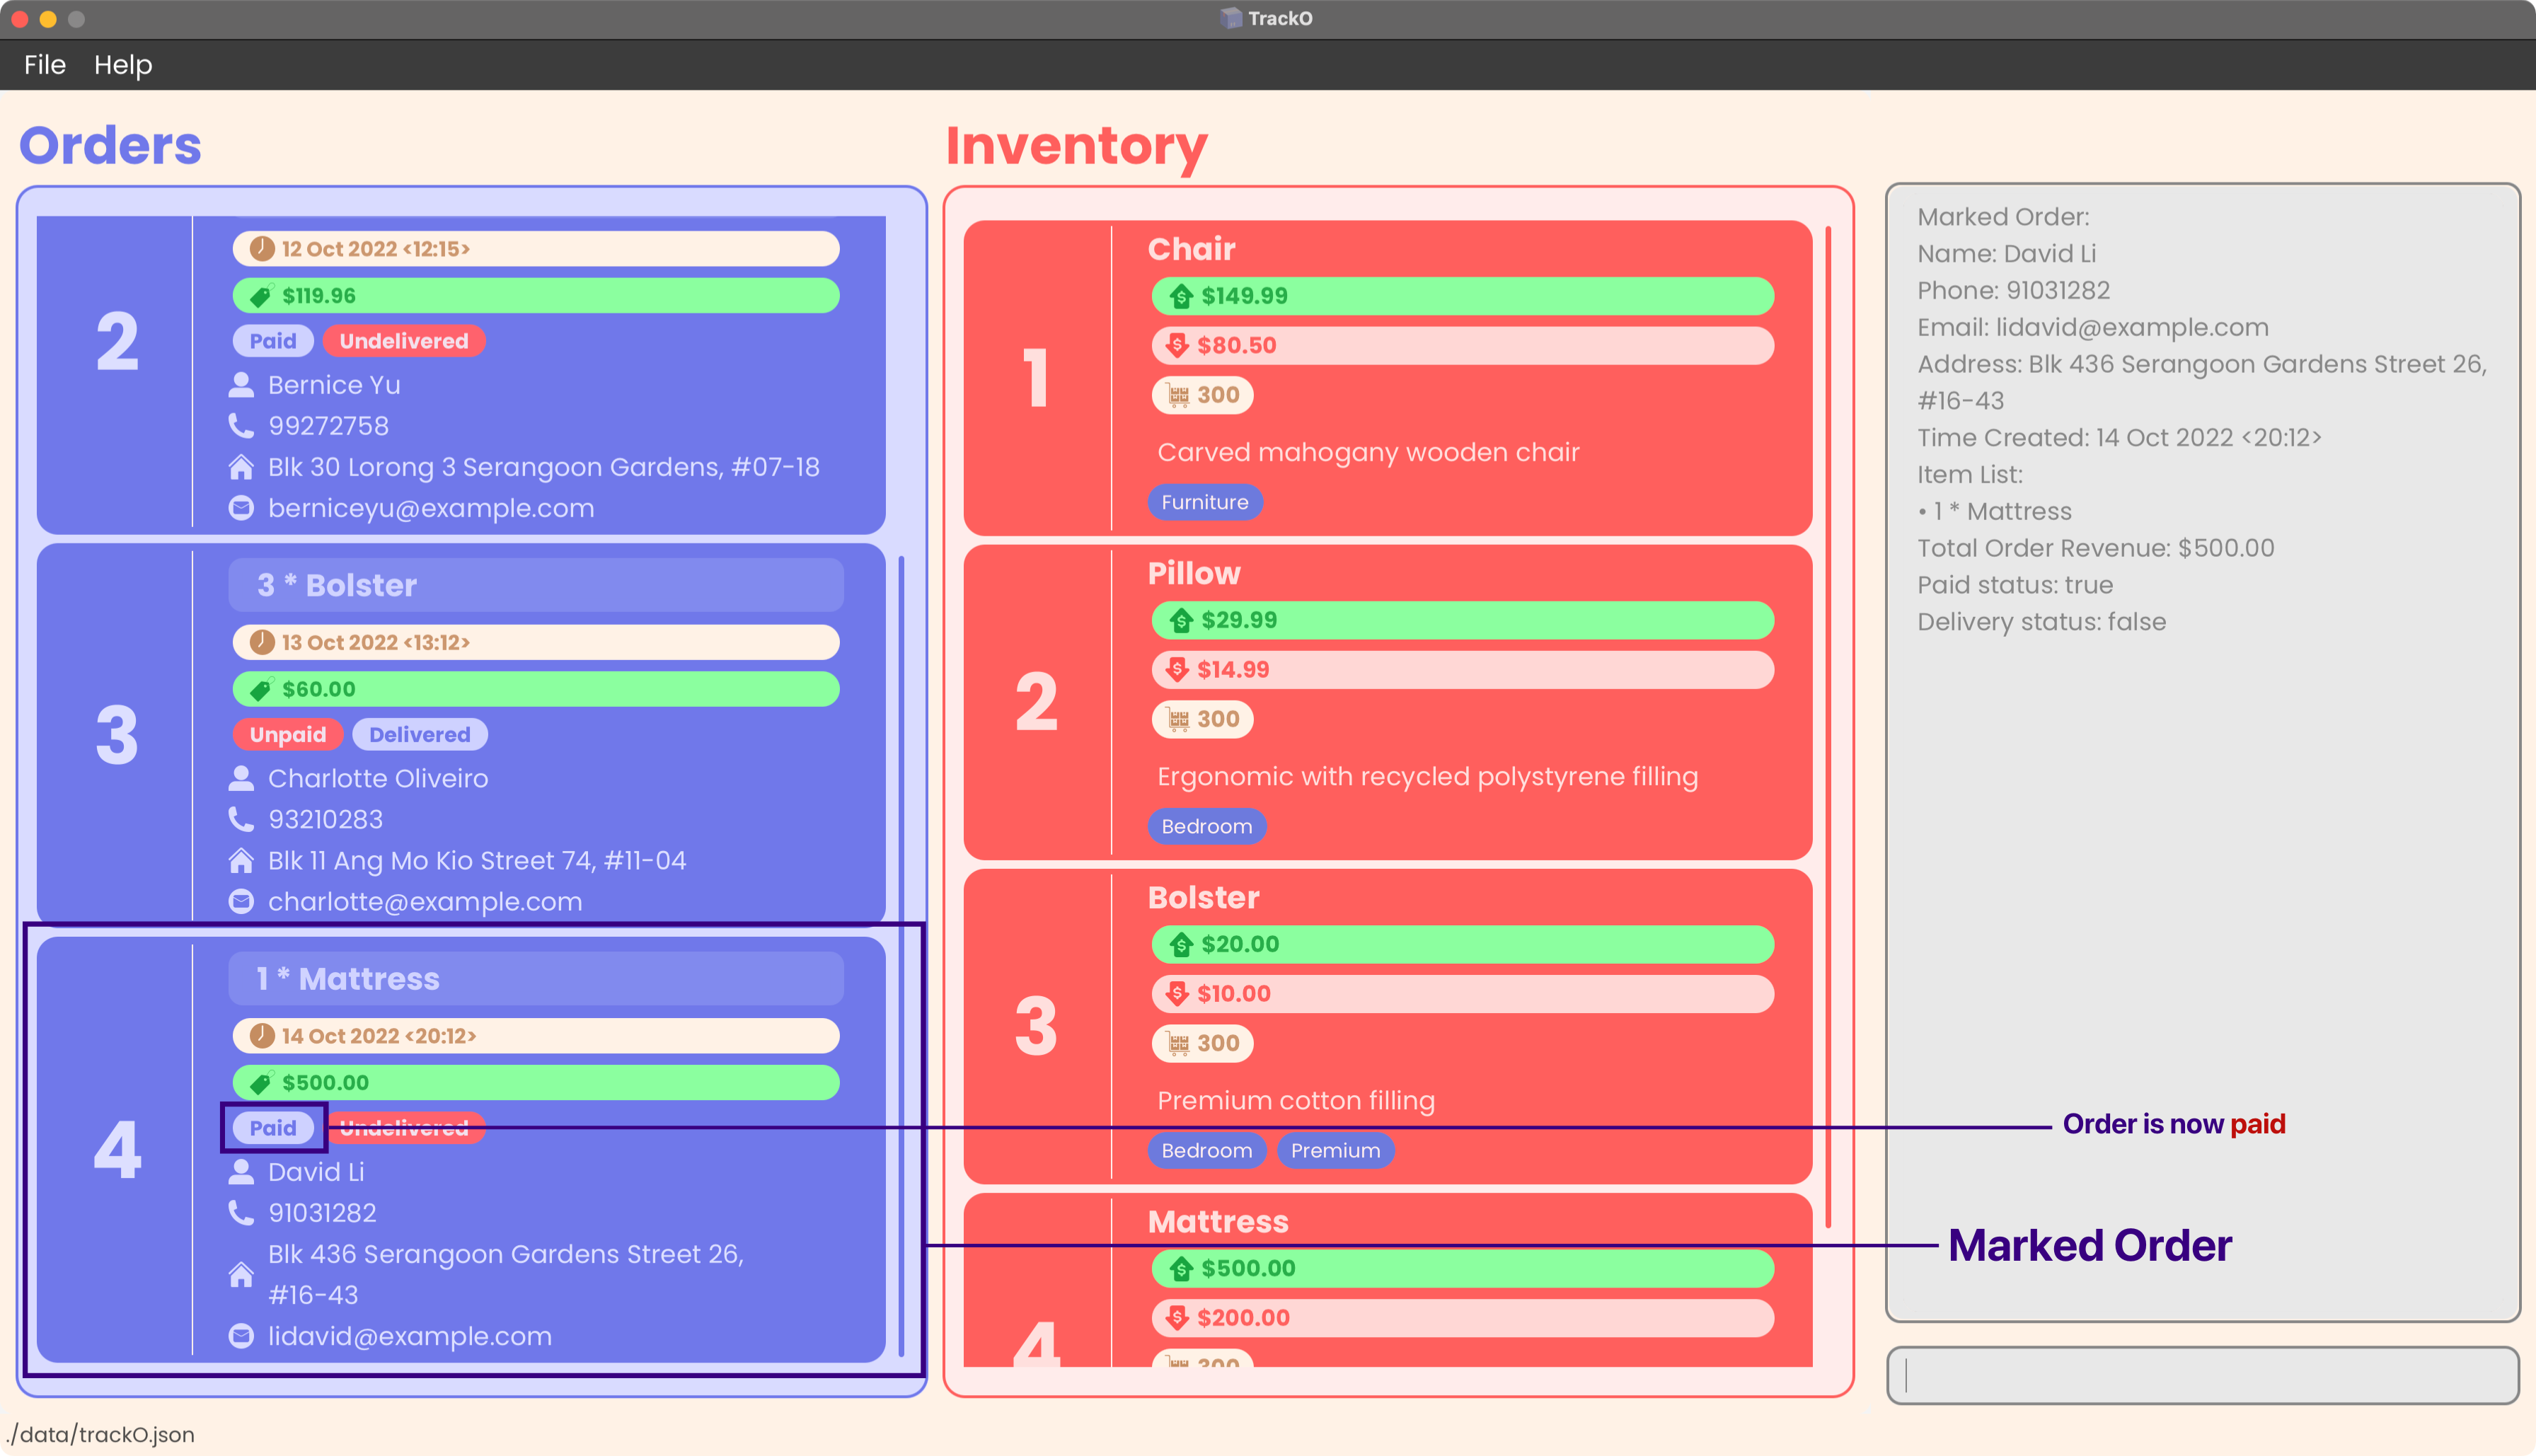Click the Carved mahogany wooden chair description
Viewport: 2536px width, 1456px height.
[1368, 452]
